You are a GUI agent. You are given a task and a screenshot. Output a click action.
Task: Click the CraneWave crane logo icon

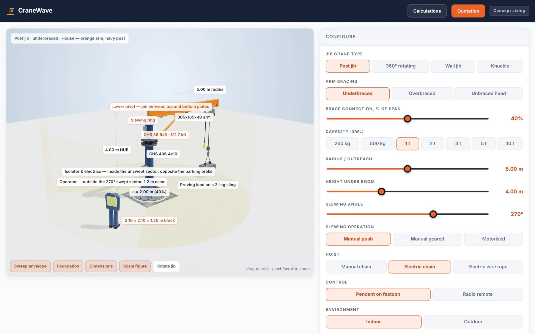(11, 11)
